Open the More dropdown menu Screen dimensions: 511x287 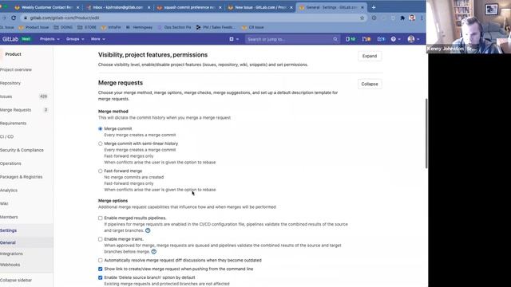coord(97,39)
